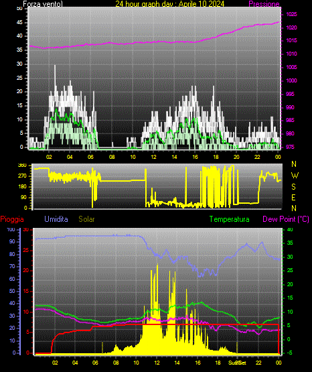Select the red 'Pioggia' legend label
This screenshot has width=312, height=372.
[12, 219]
